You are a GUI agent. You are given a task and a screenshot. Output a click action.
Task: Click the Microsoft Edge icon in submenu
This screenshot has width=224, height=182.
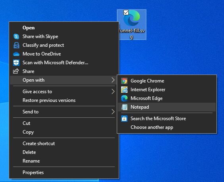point(124,98)
